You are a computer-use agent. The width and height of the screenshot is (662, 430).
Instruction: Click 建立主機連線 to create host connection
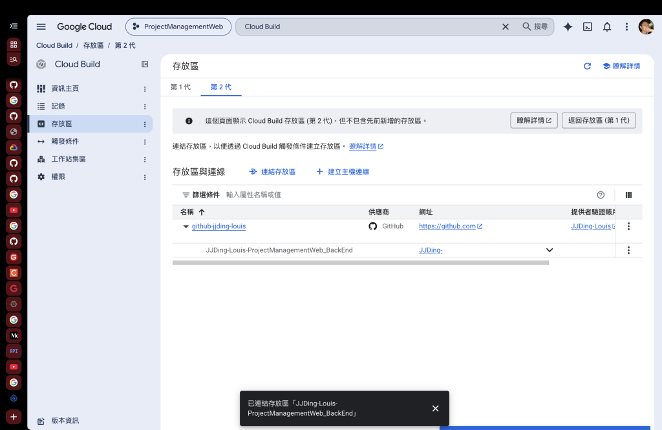343,171
